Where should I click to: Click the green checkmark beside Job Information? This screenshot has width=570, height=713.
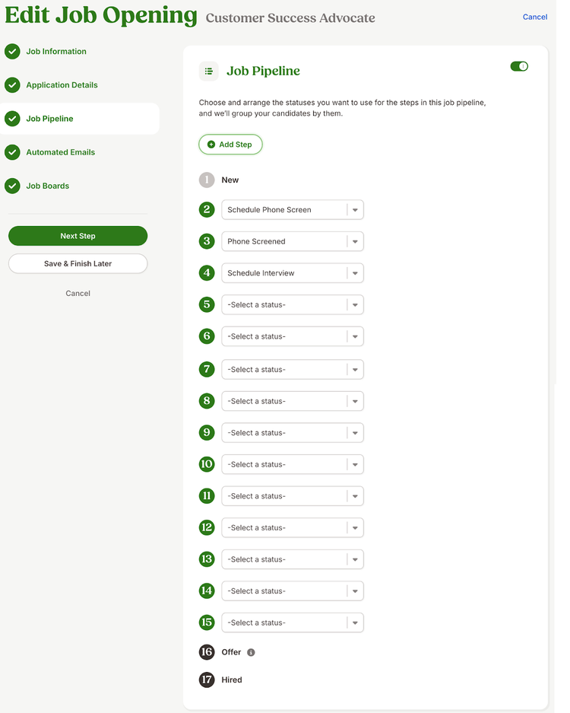pos(12,52)
